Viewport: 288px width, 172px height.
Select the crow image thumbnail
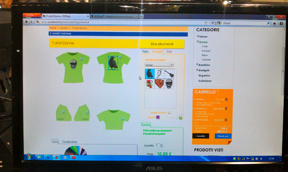click(149, 73)
